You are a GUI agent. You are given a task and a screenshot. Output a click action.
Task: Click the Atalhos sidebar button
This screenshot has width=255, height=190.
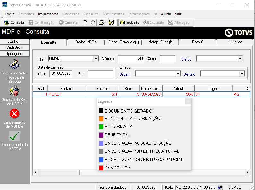[14, 41]
